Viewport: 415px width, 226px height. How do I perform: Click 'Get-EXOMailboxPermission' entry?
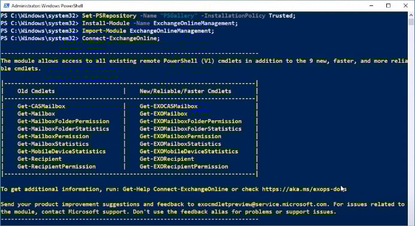180,136
